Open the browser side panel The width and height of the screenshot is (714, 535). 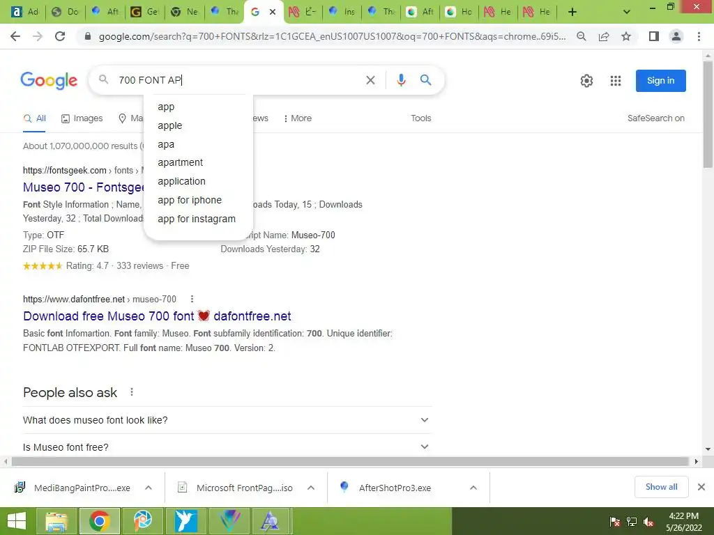coord(654,36)
